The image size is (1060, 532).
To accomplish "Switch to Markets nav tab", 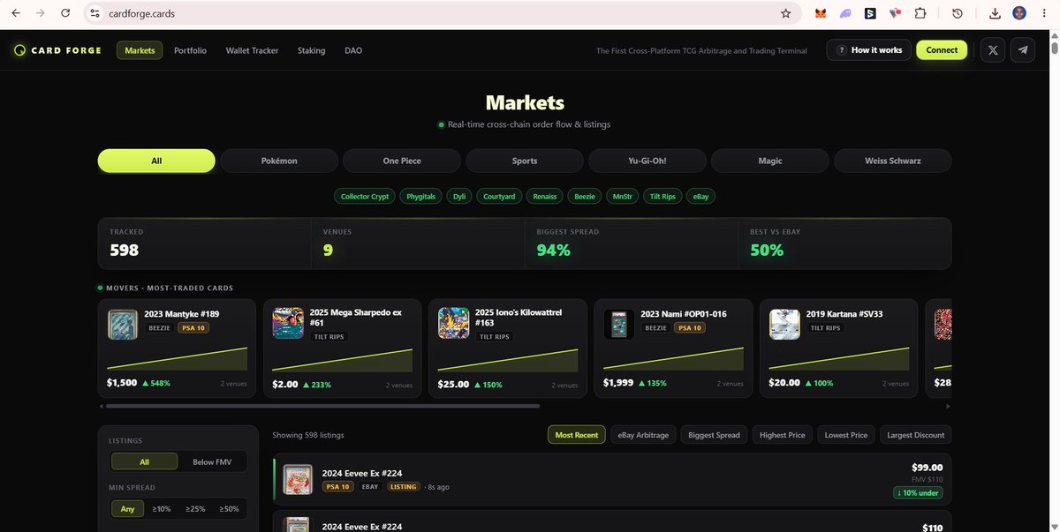I will pyautogui.click(x=140, y=50).
